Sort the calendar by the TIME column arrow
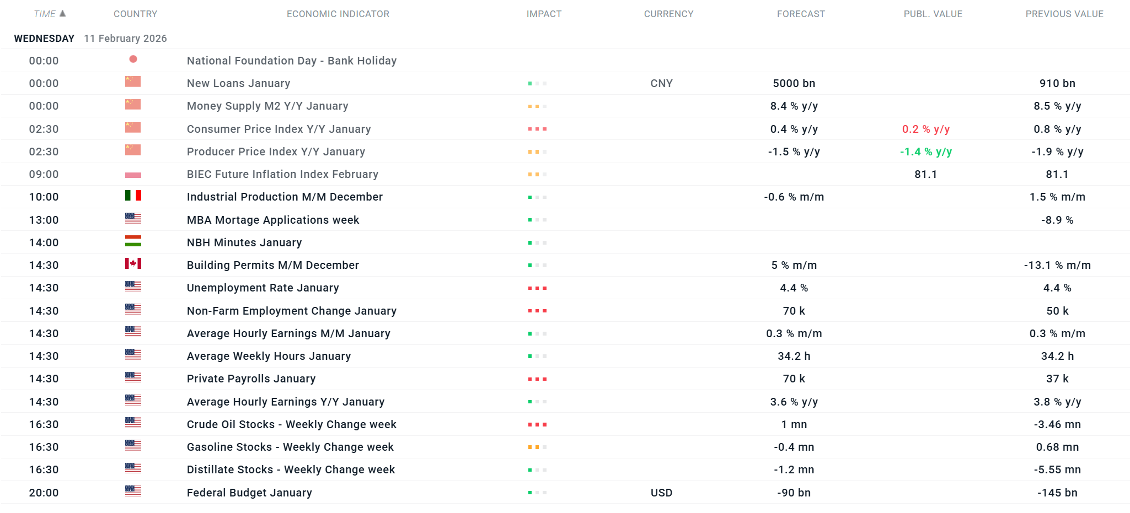Viewport: 1130px width, 513px height. 62,13
